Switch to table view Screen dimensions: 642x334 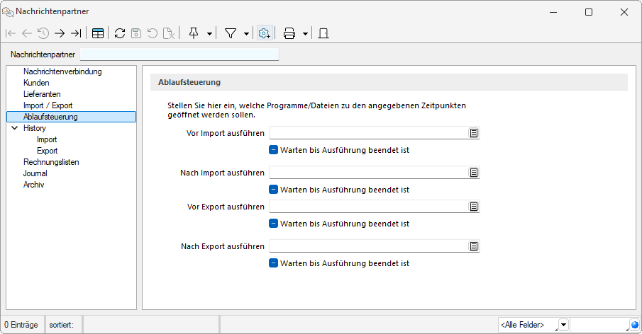point(98,33)
